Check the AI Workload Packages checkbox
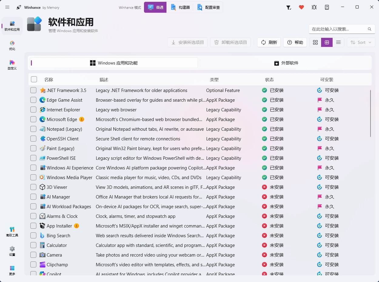Viewport: 379px width, 282px height. pyautogui.click(x=33, y=206)
